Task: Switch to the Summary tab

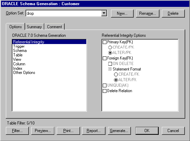Action: click(34, 27)
